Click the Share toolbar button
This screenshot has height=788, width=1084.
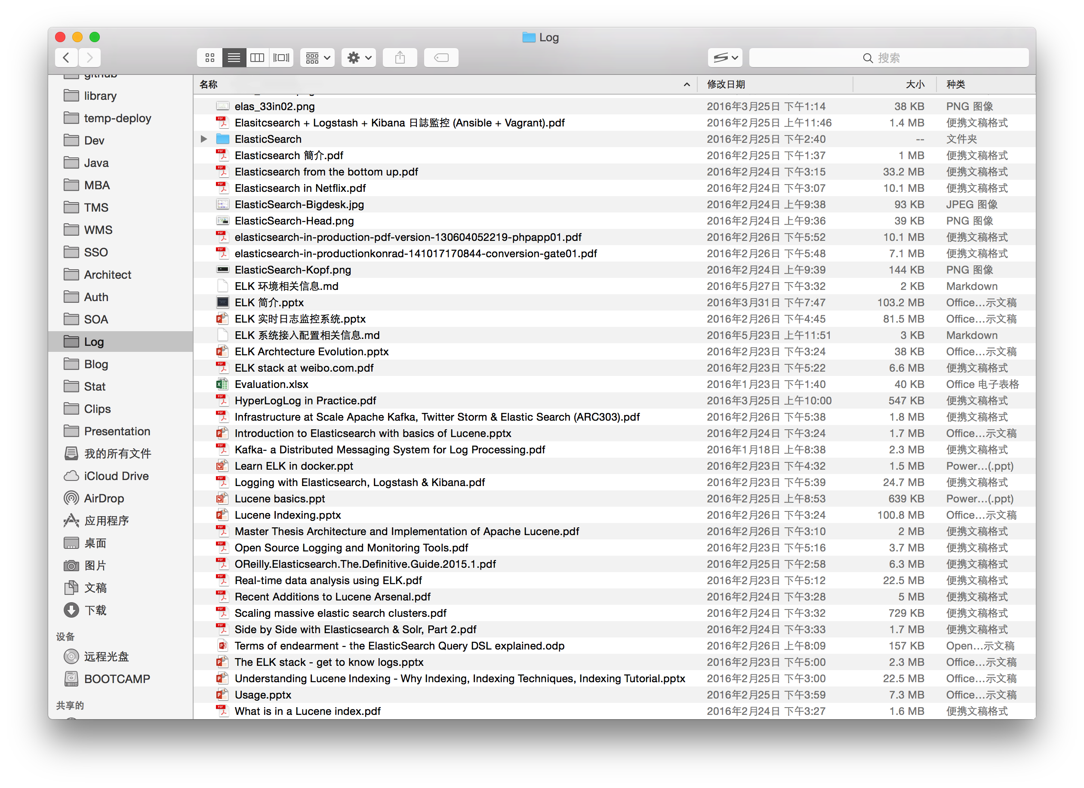point(400,58)
